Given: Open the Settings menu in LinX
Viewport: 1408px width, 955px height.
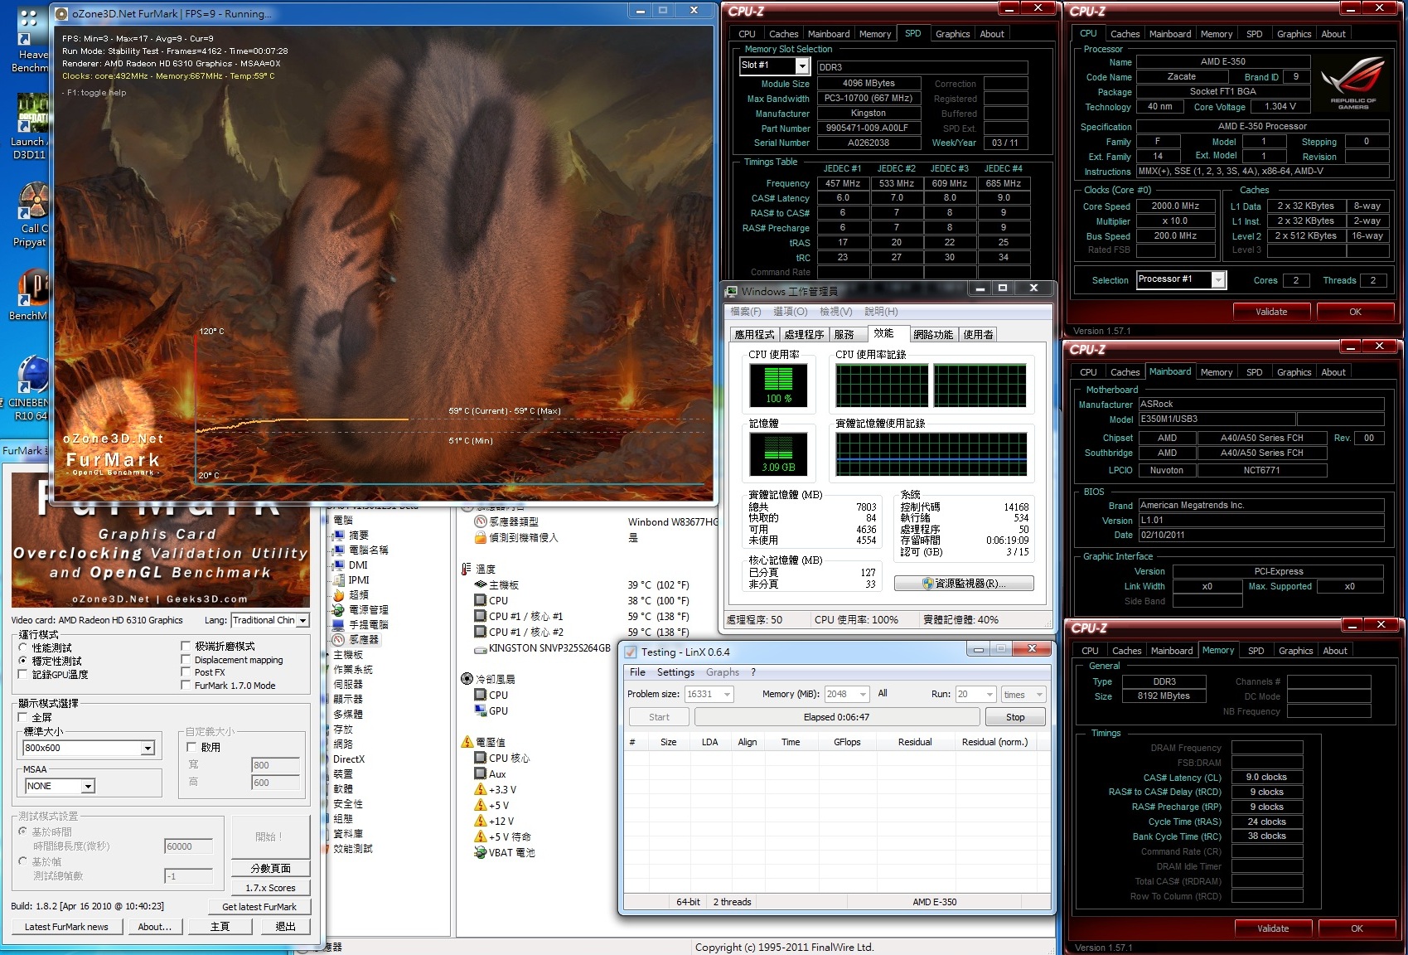Looking at the screenshot, I should pyautogui.click(x=675, y=672).
